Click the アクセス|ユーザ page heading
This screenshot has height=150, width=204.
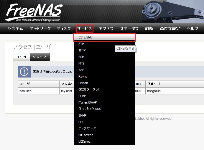tap(32, 47)
